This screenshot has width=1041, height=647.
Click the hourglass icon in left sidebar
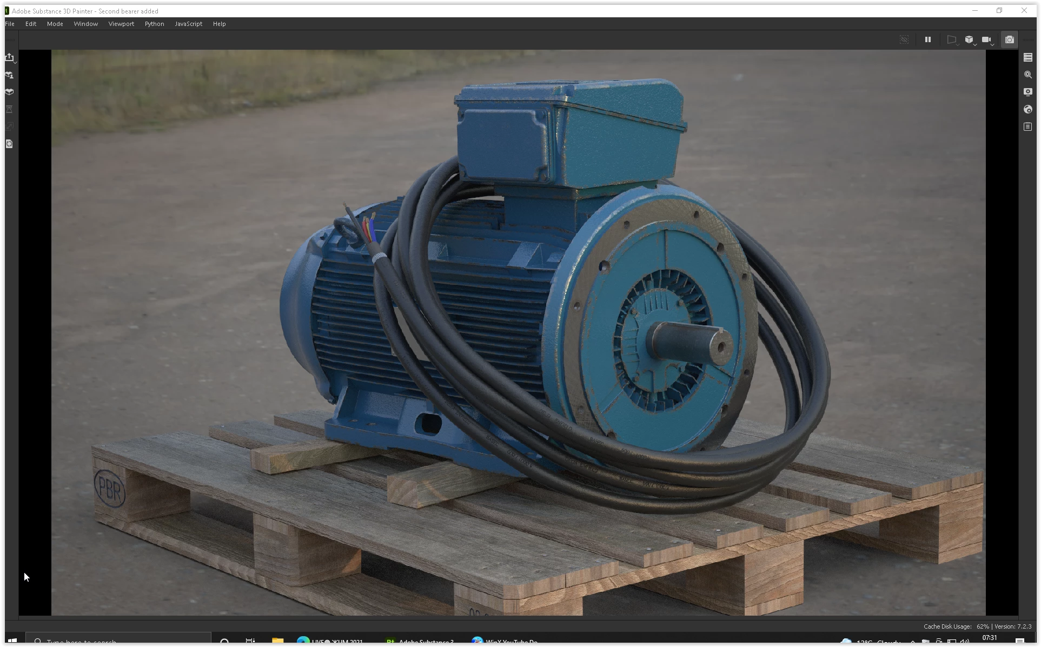(x=9, y=109)
